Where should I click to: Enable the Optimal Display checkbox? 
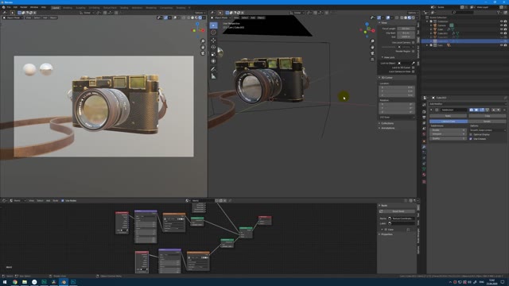click(471, 134)
